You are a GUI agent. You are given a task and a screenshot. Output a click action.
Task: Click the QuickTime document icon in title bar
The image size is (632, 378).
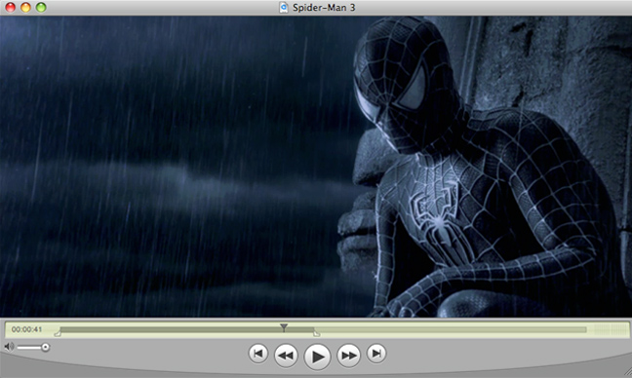point(284,7)
